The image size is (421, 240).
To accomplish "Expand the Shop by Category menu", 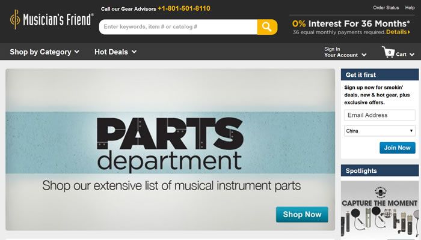I will pyautogui.click(x=45, y=52).
